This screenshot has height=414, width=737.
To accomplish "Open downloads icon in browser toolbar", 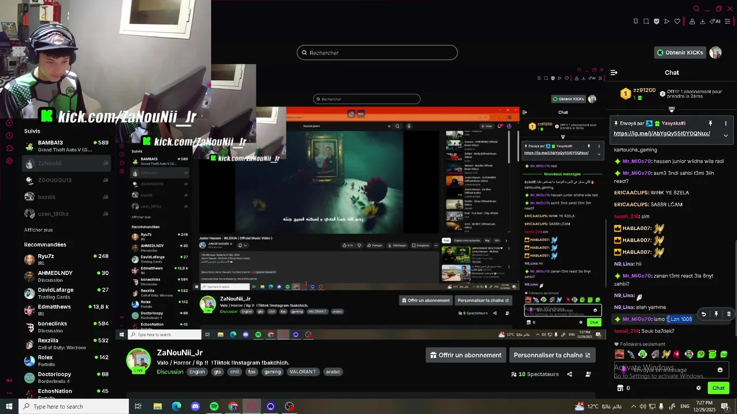I will [x=702, y=21].
